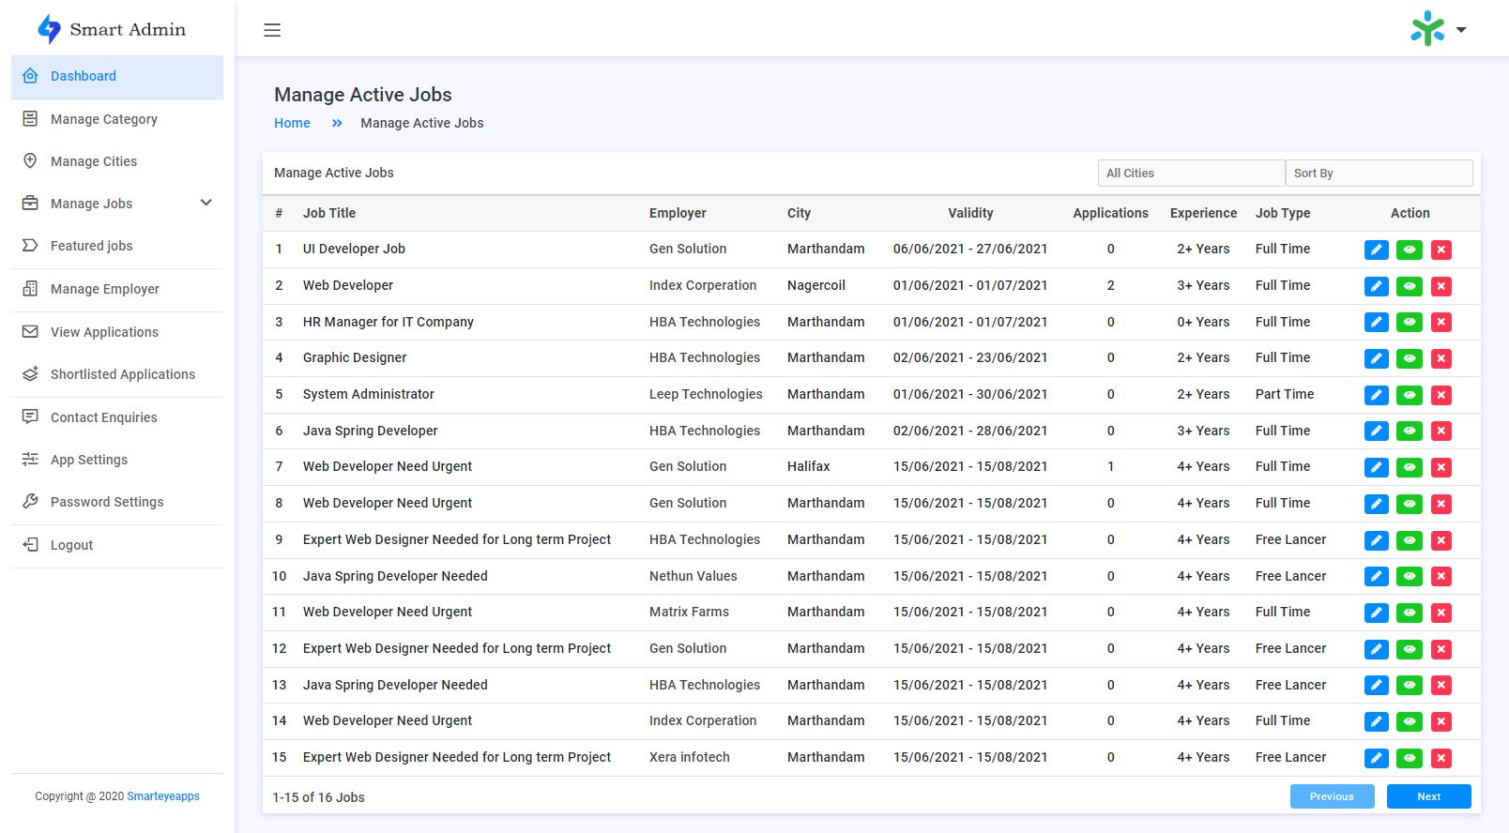Click the Home breadcrumb link
The image size is (1509, 833).
pos(292,123)
